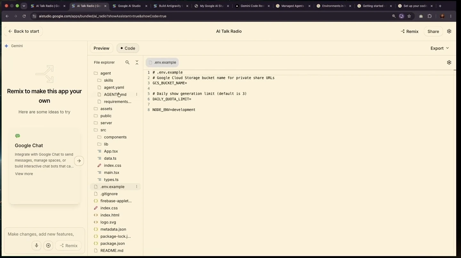
Task: Open a new browser tab
Action: pos(440,6)
